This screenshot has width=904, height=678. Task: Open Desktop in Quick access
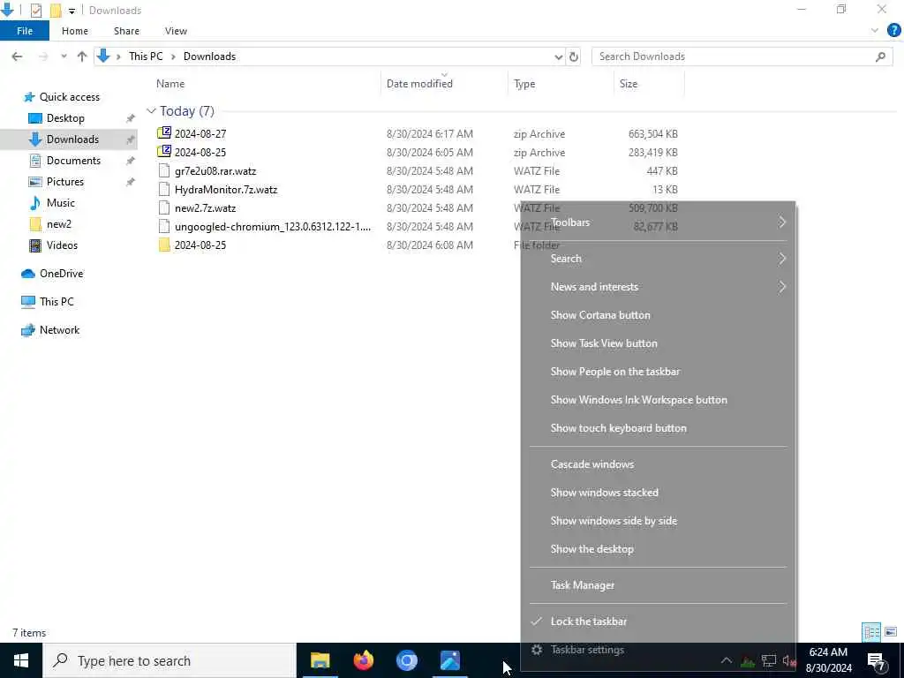click(x=65, y=118)
